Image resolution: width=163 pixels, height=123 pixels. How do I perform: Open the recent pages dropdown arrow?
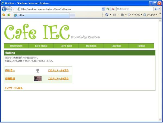(14, 9)
